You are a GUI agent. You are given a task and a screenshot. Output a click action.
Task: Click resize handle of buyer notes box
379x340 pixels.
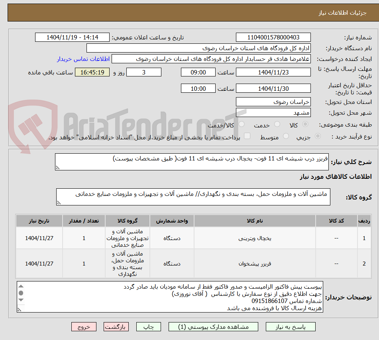point(20,309)
